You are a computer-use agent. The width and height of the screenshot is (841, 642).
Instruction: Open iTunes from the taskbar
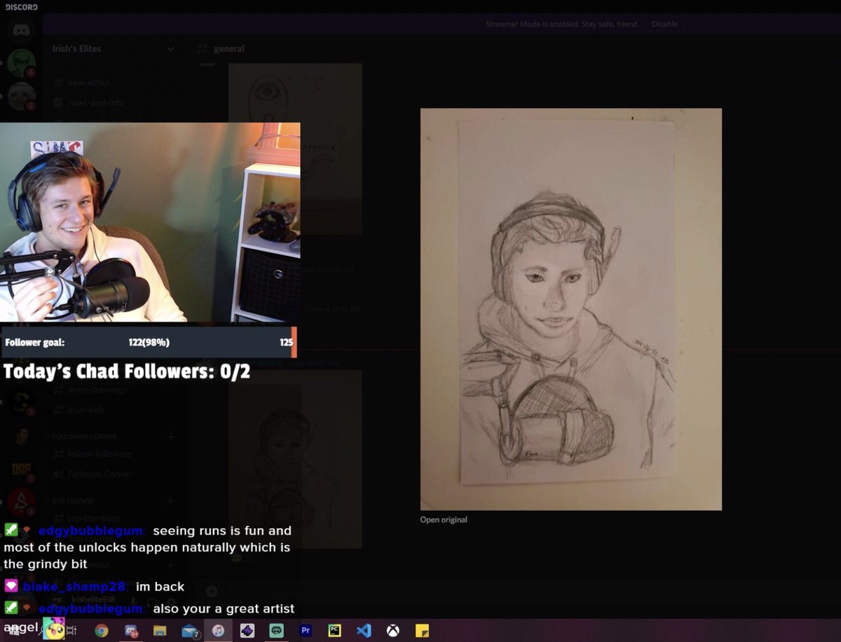[x=218, y=630]
